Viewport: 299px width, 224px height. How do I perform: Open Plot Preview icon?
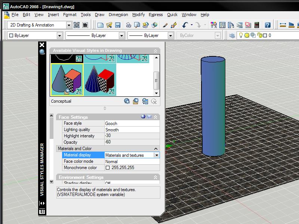pos(137,25)
